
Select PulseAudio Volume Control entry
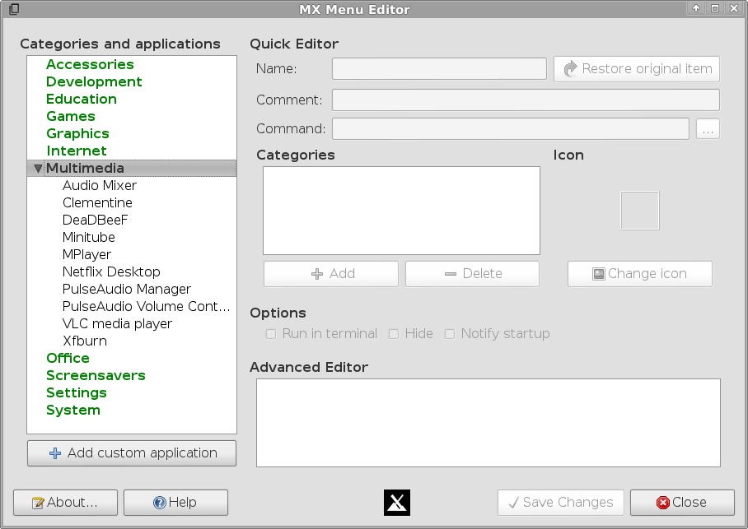(146, 306)
